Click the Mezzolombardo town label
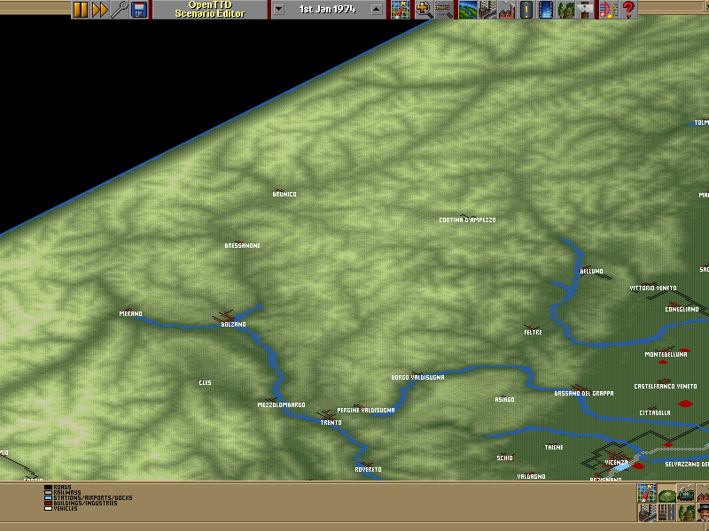Screen dimensions: 709x531 point(281,405)
